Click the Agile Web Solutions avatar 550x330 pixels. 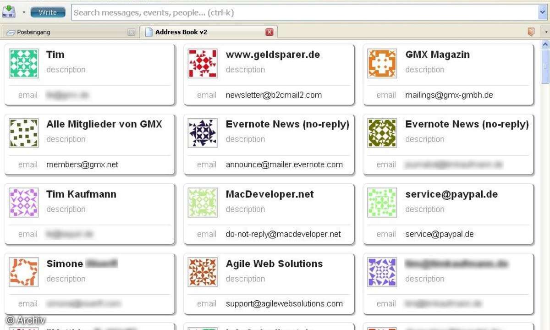pos(203,272)
